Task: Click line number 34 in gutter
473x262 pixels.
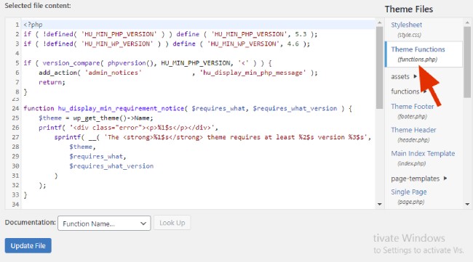Action: [x=16, y=205]
